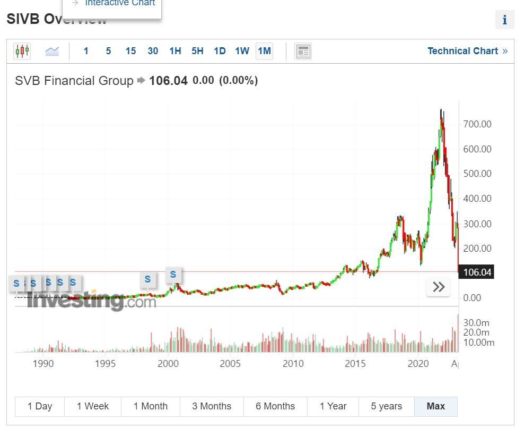Choose the 15 minute interval
The image size is (524, 428).
pos(130,51)
